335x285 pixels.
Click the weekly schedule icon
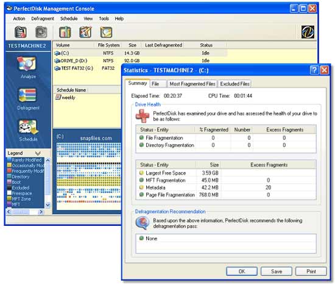click(58, 97)
